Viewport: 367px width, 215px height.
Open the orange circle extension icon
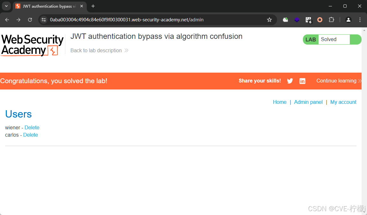(x=320, y=20)
